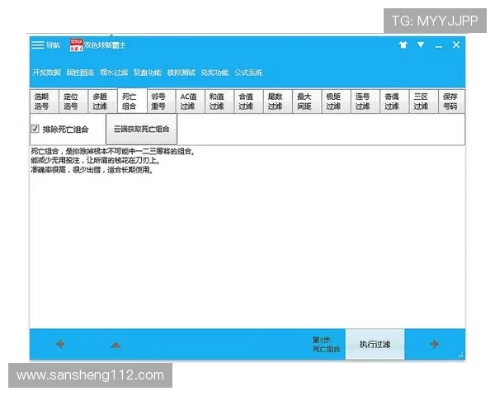
Task: Click the 云端获取死亡组合 button
Action: (141, 129)
